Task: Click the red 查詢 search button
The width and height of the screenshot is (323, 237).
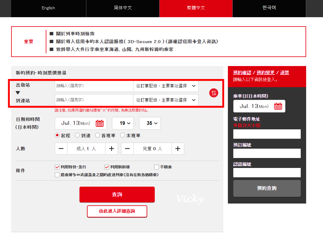Action: [x=117, y=194]
